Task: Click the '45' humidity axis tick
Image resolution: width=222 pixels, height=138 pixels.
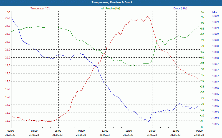Action: (203, 75)
